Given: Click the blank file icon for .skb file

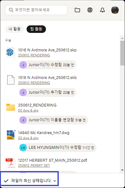Looking at the screenshot, I should 11,80.
